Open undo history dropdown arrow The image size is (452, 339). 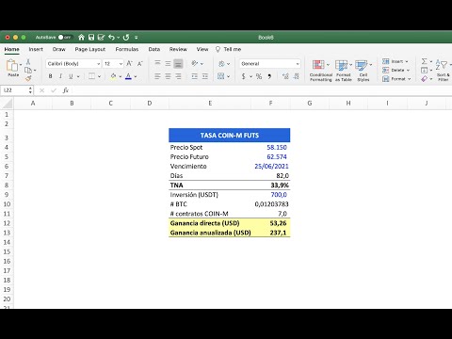pyautogui.click(x=119, y=38)
